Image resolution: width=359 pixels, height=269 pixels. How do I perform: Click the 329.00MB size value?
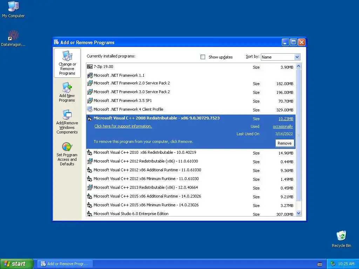(x=285, y=110)
